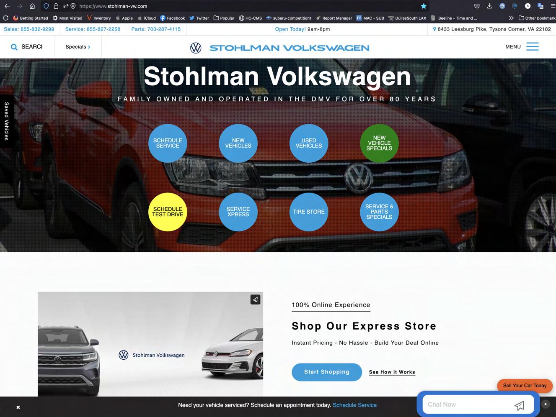Click the map pin icon beside the address

[434, 29]
